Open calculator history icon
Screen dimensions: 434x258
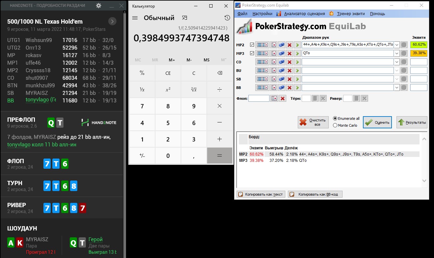[x=227, y=18]
